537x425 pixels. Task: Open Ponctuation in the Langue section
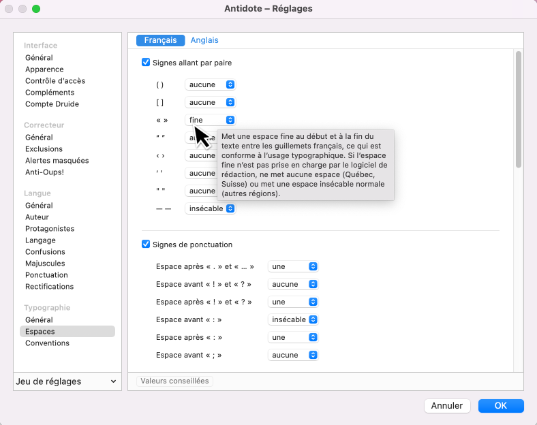tap(46, 275)
